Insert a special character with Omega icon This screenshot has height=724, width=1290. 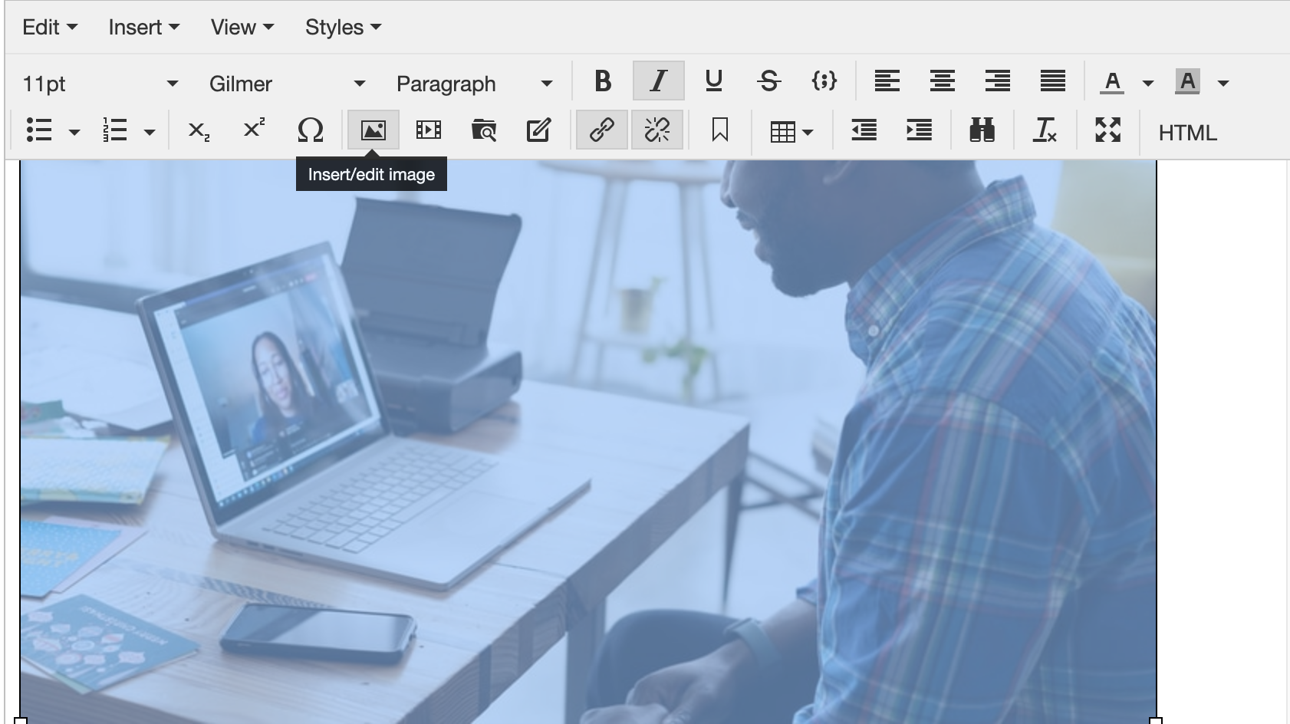(310, 130)
